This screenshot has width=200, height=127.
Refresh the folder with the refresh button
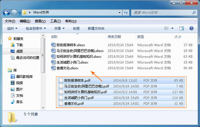point(126,12)
